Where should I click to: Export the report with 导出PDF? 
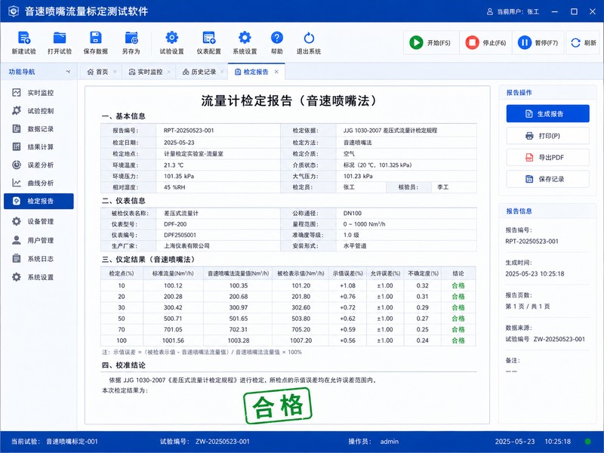[x=548, y=157]
